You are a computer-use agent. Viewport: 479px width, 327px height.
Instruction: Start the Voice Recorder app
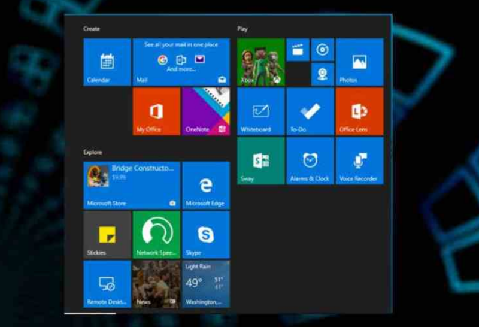click(359, 161)
